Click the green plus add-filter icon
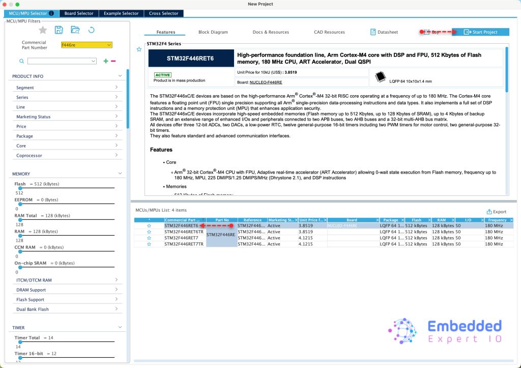The height and width of the screenshot is (368, 521). (x=106, y=61)
